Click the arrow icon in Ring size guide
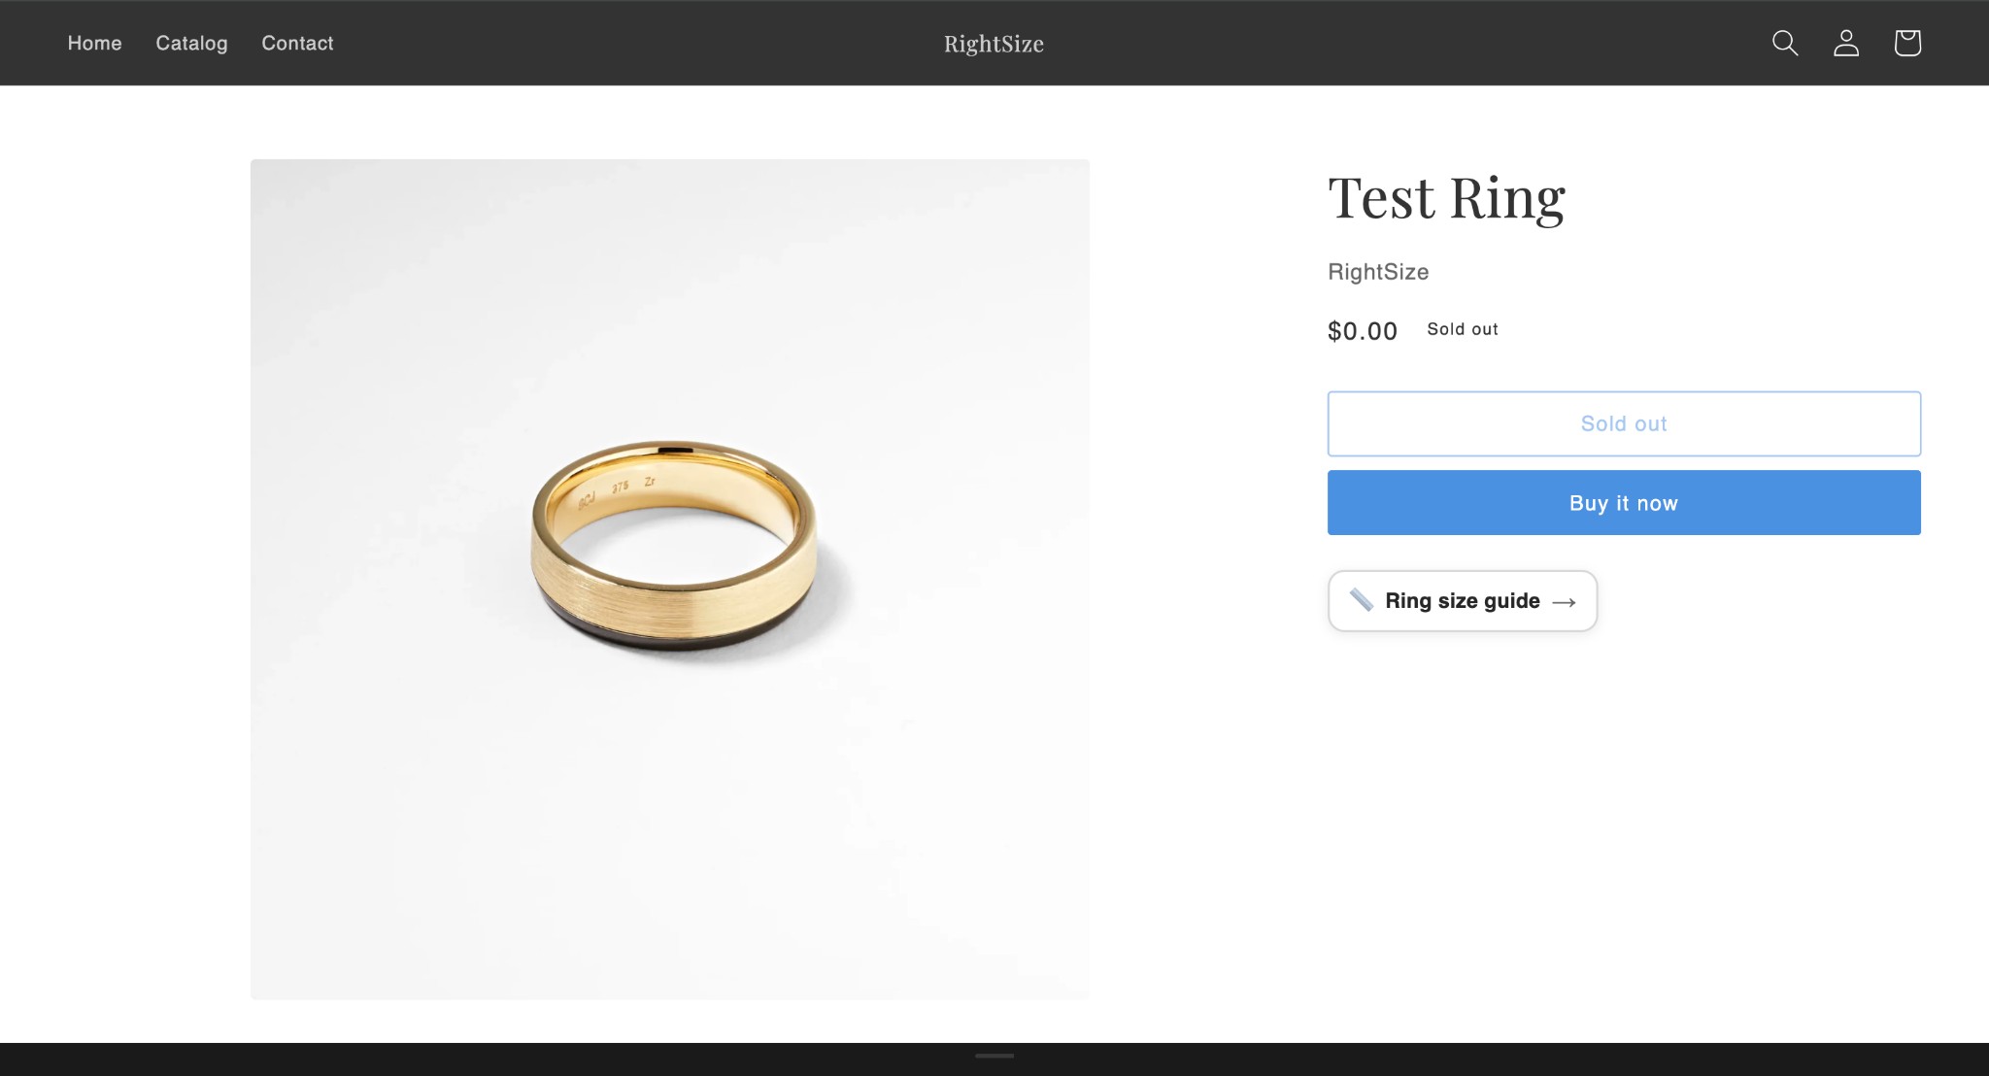The image size is (1989, 1076). click(x=1566, y=601)
